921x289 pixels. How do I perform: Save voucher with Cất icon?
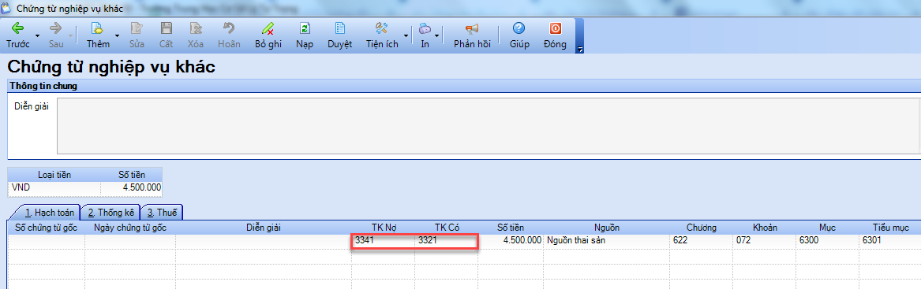(167, 28)
